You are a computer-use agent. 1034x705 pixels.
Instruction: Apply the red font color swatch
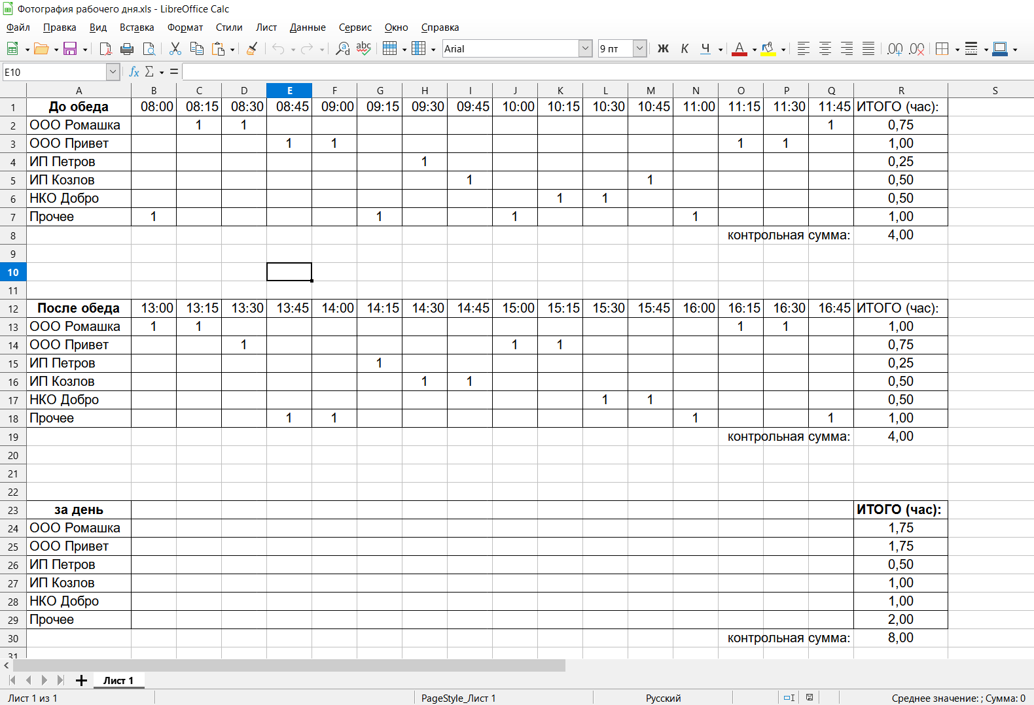coord(740,49)
